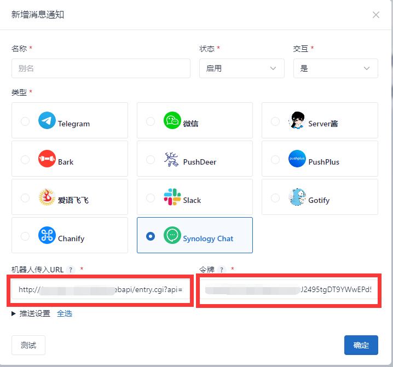Click the PushDeer label text
This screenshot has height=367, width=393.
tap(199, 162)
